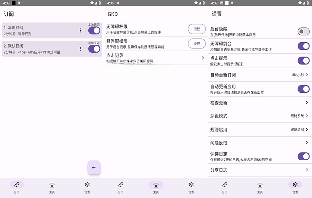The height and width of the screenshot is (198, 312).
Task: Open the 自动更新订阅 interval option showing 每6小时
Action: click(x=300, y=75)
